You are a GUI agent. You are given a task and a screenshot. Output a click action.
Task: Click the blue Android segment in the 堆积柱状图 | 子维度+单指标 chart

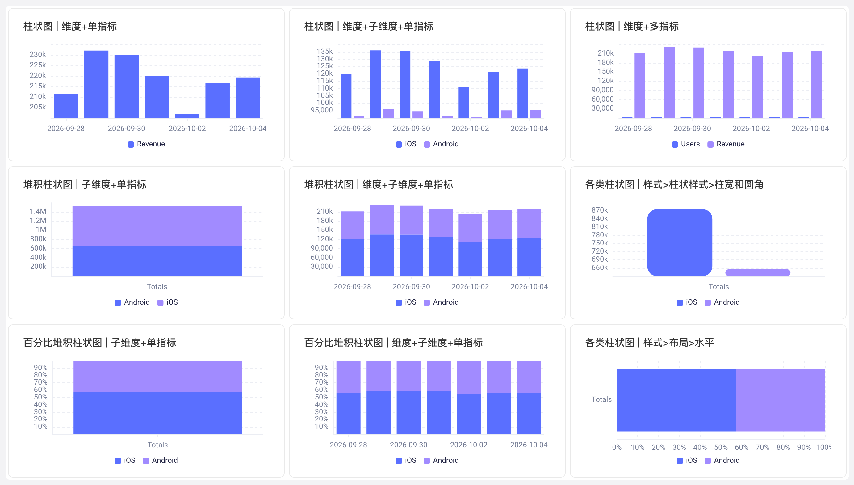157,261
